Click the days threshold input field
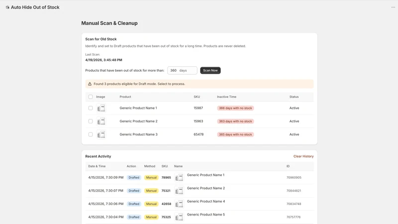Screen dimensions: 398x224 [x=182, y=70]
